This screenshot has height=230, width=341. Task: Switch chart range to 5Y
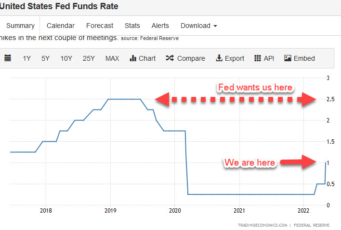point(45,58)
